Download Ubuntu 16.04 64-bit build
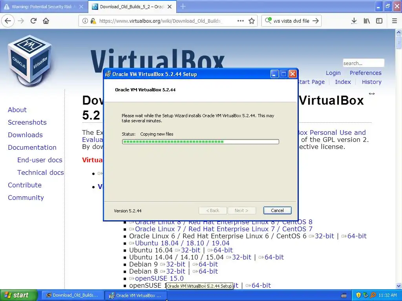402x301 pixels. coord(223,250)
